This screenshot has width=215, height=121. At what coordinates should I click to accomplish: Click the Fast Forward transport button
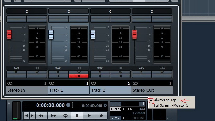click(x=53, y=116)
